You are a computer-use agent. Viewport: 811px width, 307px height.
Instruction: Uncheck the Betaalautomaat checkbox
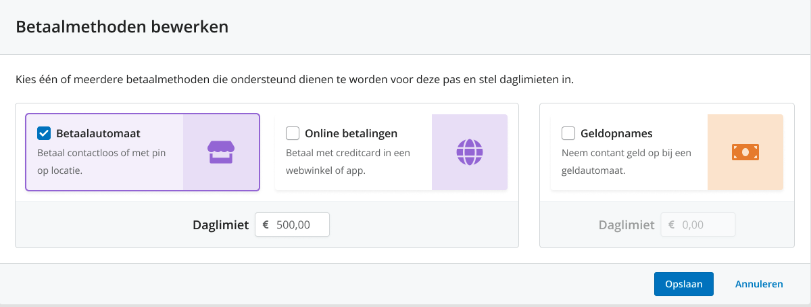point(44,133)
